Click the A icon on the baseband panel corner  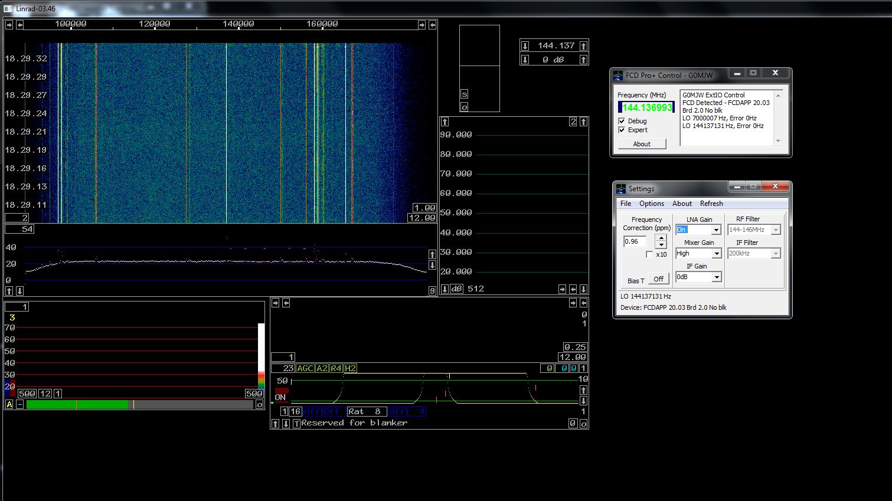tap(8, 404)
